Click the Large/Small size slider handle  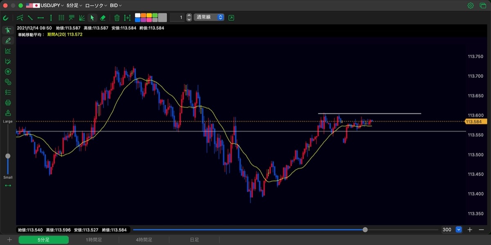pyautogui.click(x=8, y=156)
